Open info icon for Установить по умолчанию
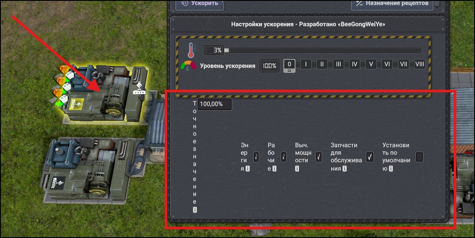 point(391,169)
